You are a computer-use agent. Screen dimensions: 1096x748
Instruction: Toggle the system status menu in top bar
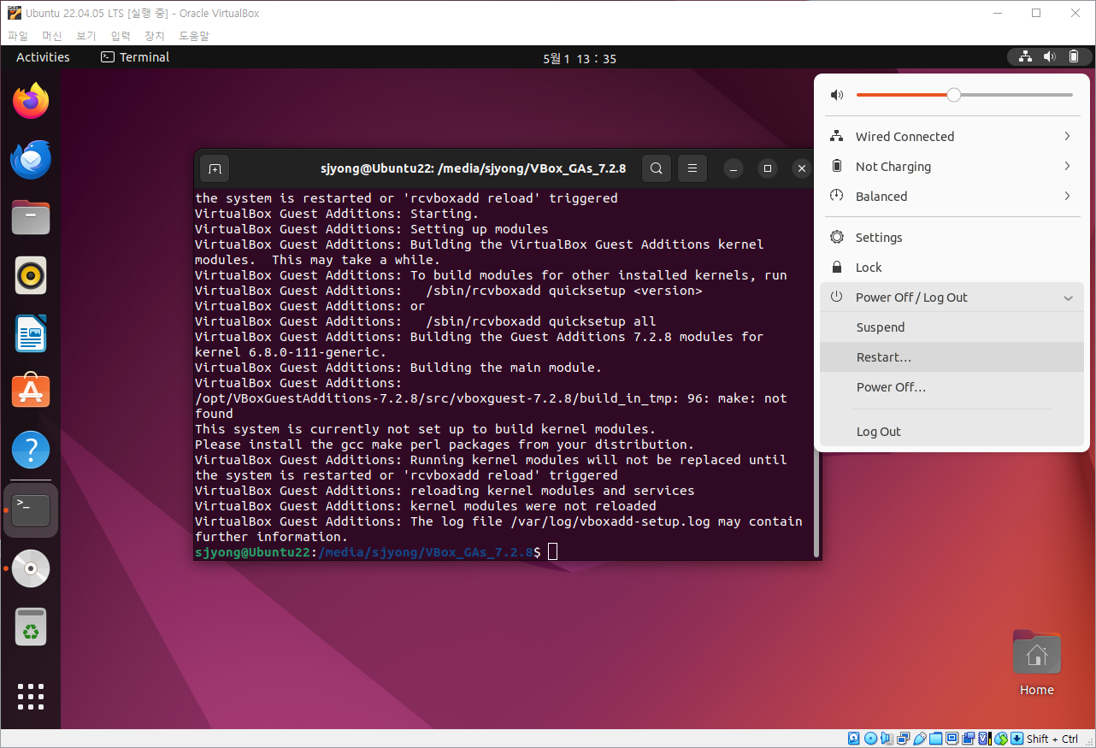click(1048, 57)
